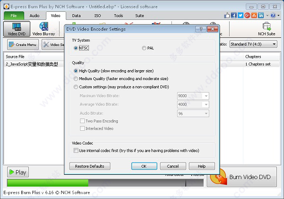
Task: Open the Video Settings button with tools icon
Action: point(53,45)
